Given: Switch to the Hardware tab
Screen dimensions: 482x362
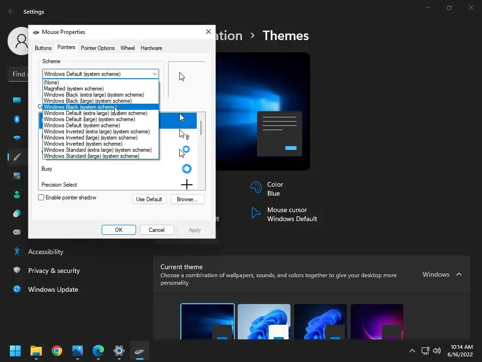Looking at the screenshot, I should pyautogui.click(x=151, y=48).
